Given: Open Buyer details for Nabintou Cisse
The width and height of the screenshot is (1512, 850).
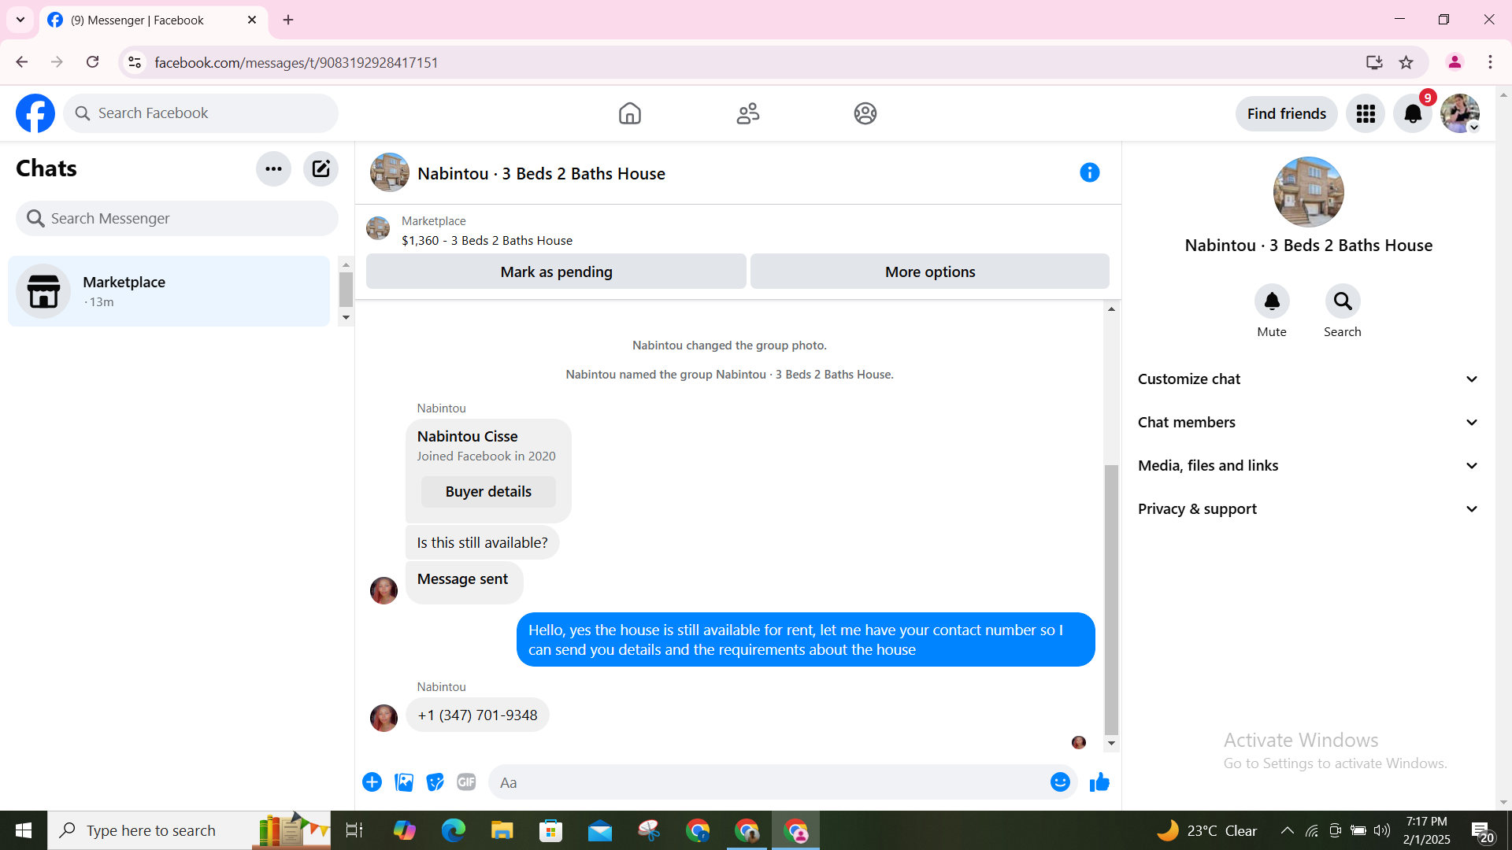Looking at the screenshot, I should tap(488, 492).
